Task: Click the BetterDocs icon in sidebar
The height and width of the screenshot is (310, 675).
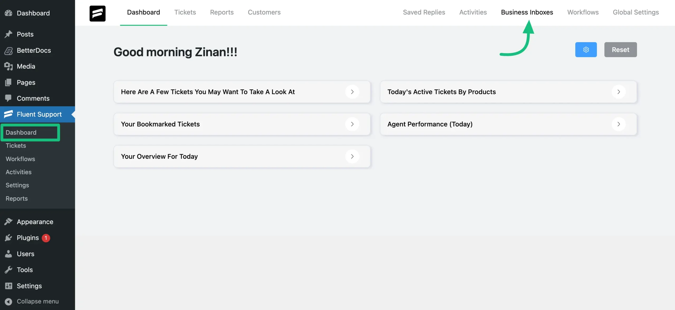Action: pyautogui.click(x=8, y=50)
